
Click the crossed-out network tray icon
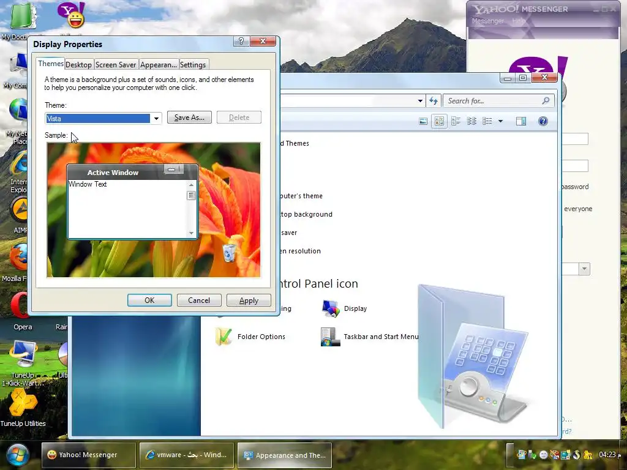point(554,455)
